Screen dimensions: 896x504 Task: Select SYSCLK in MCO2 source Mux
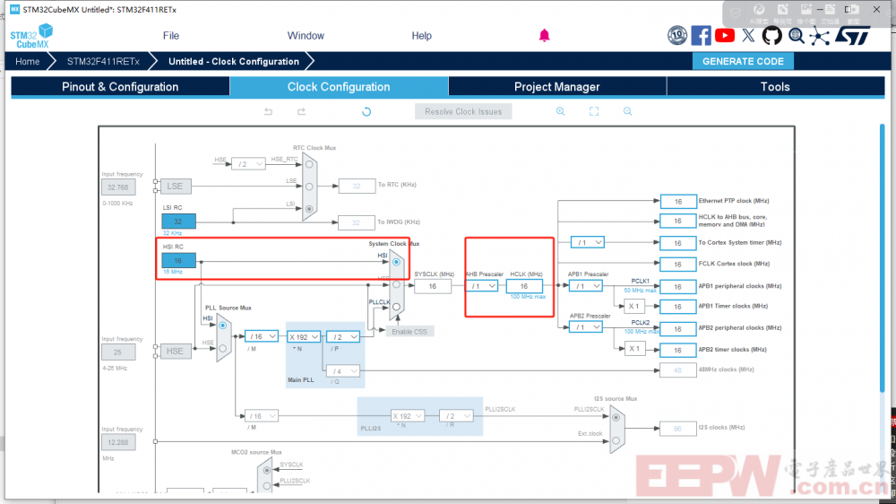[x=267, y=470]
